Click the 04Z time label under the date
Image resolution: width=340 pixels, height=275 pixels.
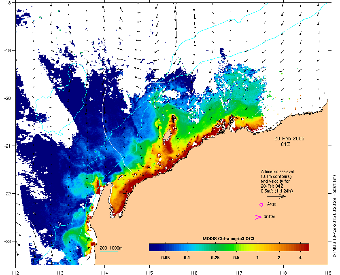coord(285,144)
